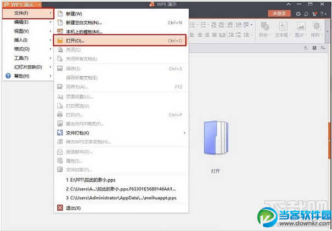
Task: Click the columns layout icon
Action: (x=246, y=25)
